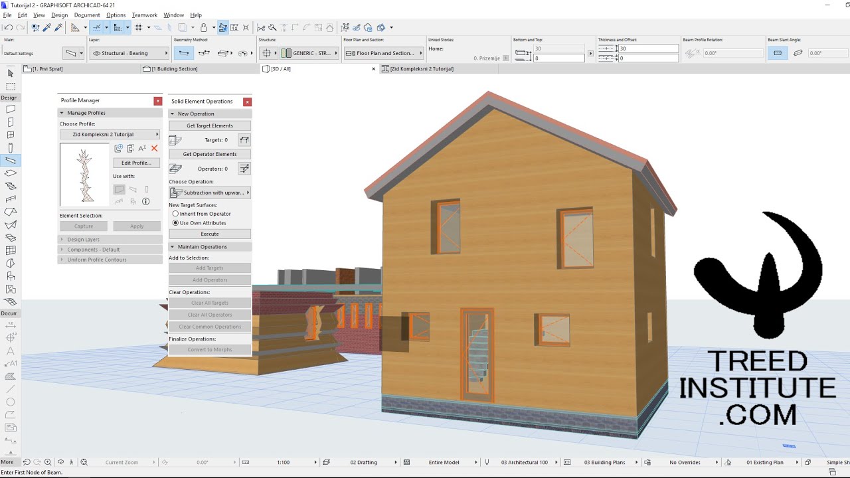This screenshot has width=850, height=478.
Task: Click the beam thickness field showing 30
Action: (648, 48)
